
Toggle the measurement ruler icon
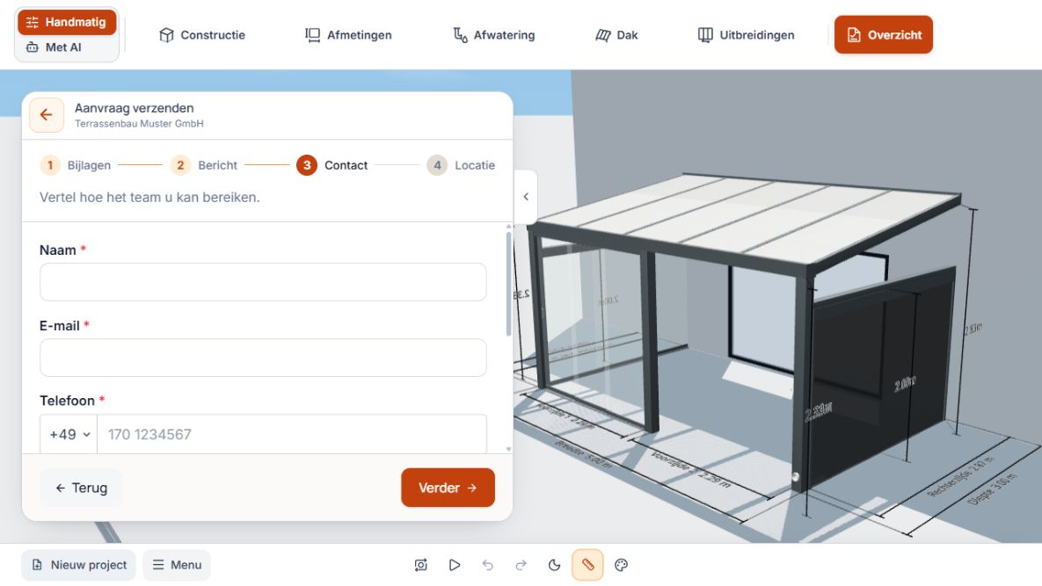(587, 565)
